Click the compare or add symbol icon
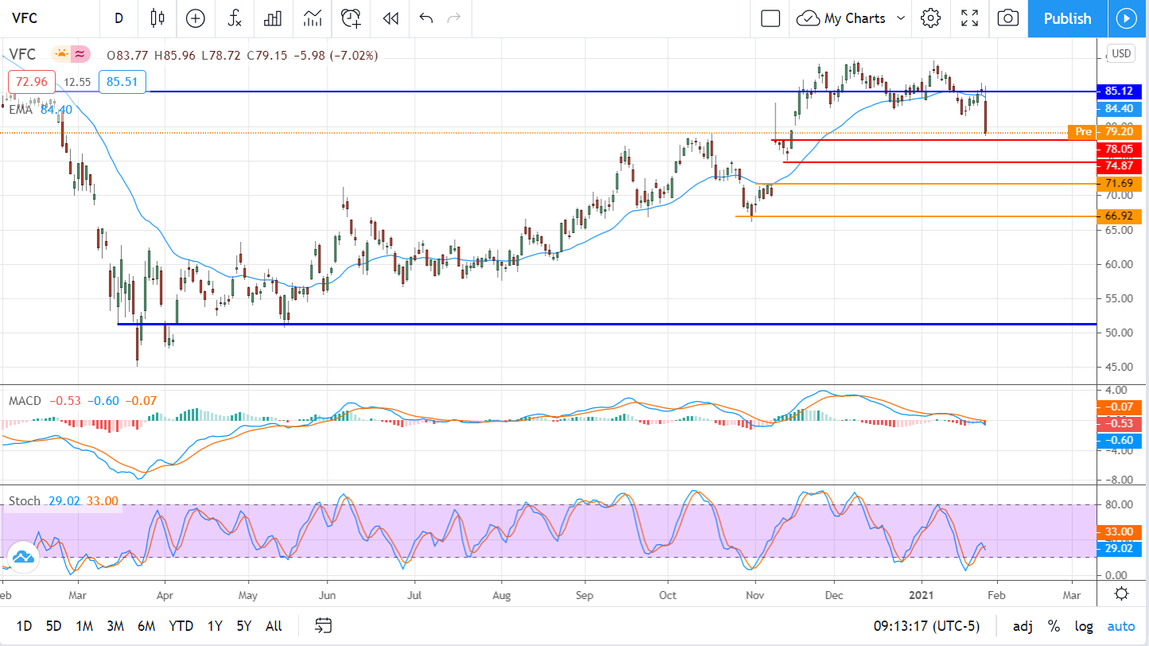The height and width of the screenshot is (646, 1149). (x=195, y=18)
